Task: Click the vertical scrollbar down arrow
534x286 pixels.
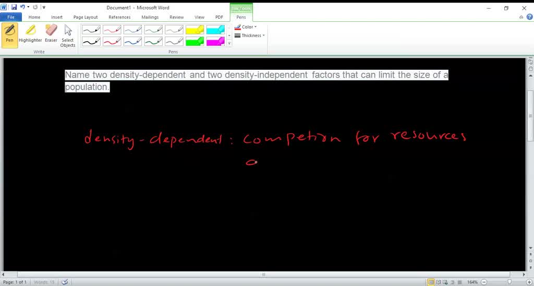Action: [530, 248]
